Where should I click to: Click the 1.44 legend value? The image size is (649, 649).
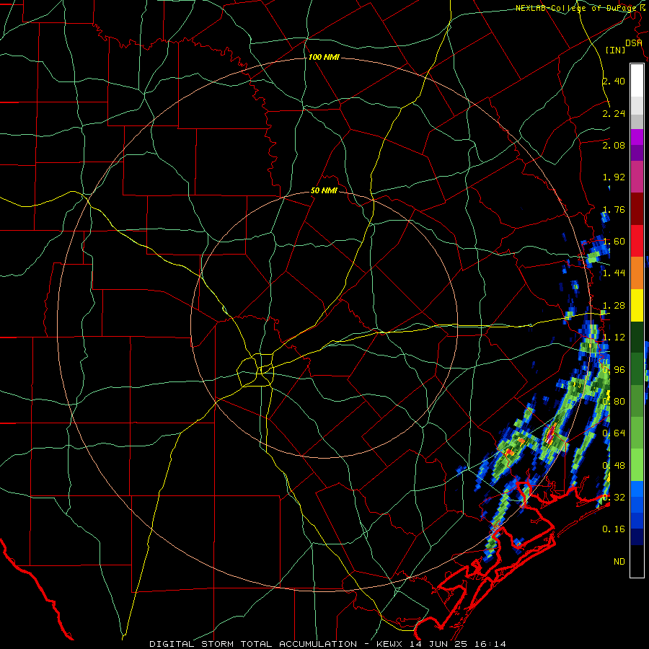coord(614,273)
